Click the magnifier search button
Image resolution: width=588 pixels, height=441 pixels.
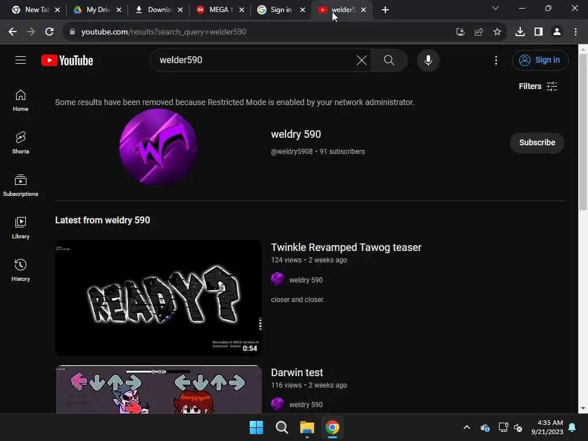coord(389,60)
